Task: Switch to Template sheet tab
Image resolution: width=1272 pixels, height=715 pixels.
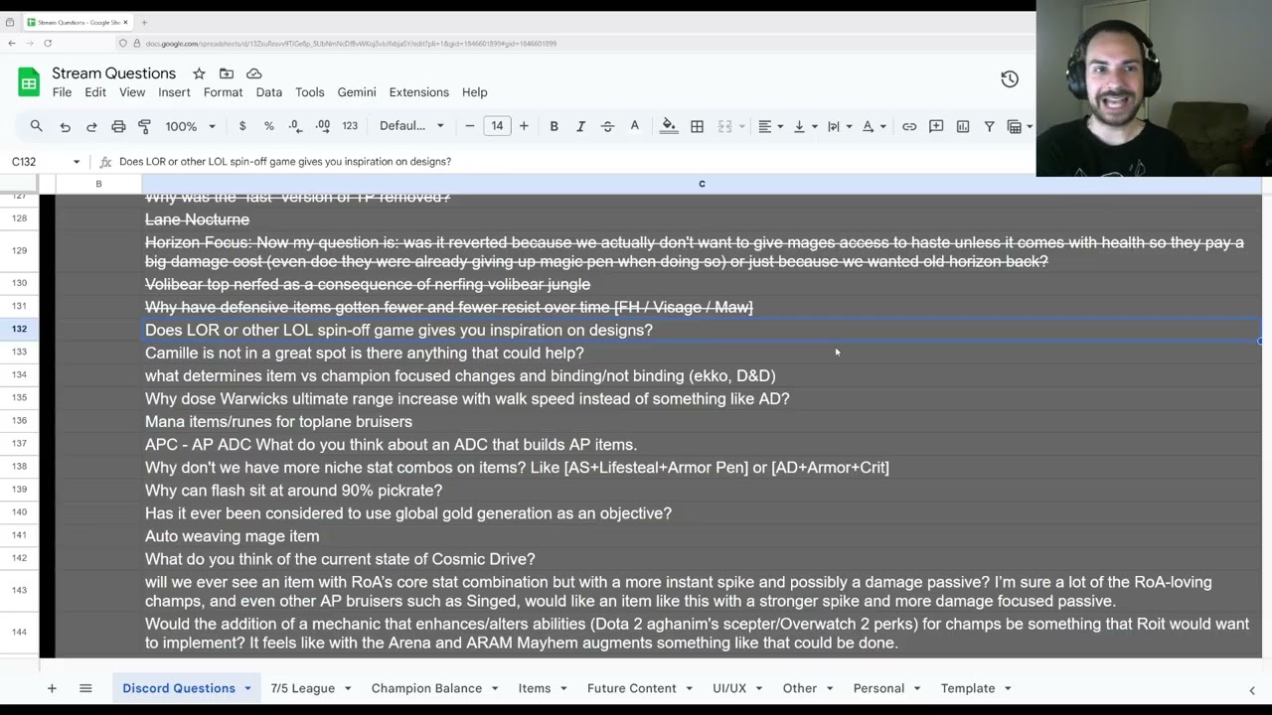Action: 968,688
